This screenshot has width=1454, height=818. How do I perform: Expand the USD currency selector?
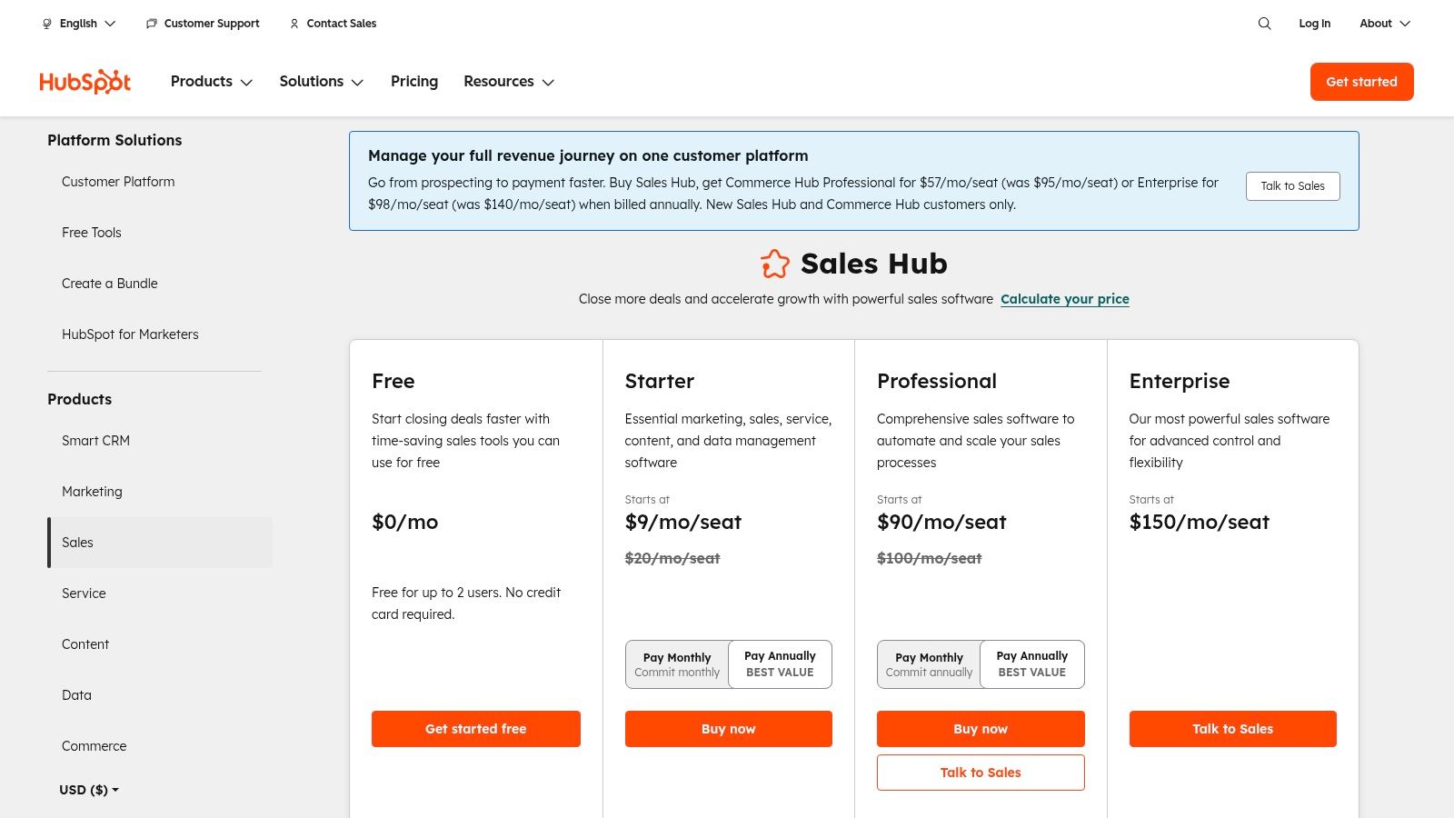pyautogui.click(x=87, y=790)
